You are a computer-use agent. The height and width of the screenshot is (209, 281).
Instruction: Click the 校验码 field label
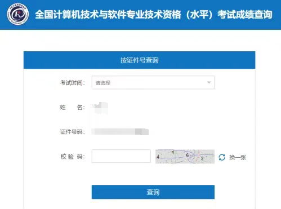pos(73,157)
